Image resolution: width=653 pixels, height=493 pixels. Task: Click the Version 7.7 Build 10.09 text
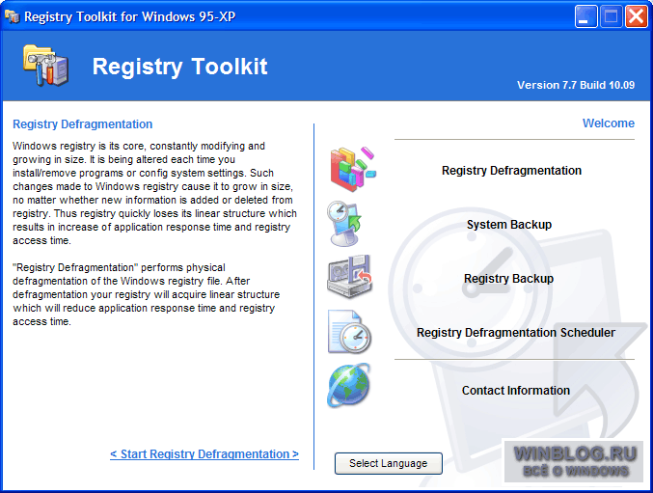pyautogui.click(x=576, y=85)
